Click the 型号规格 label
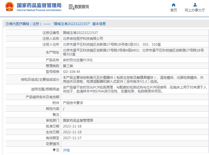The width and height of the screenshot is (209, 155). pos(52,72)
